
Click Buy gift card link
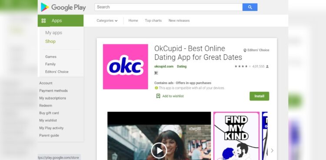pos(49,113)
